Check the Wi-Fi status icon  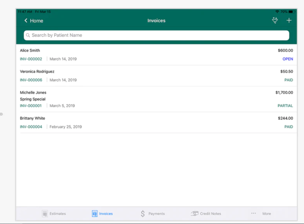coord(277,12)
